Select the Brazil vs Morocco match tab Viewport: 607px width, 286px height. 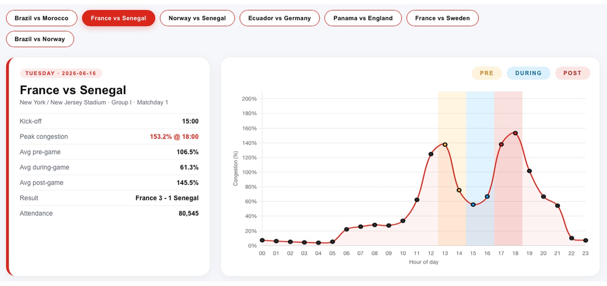(x=41, y=18)
